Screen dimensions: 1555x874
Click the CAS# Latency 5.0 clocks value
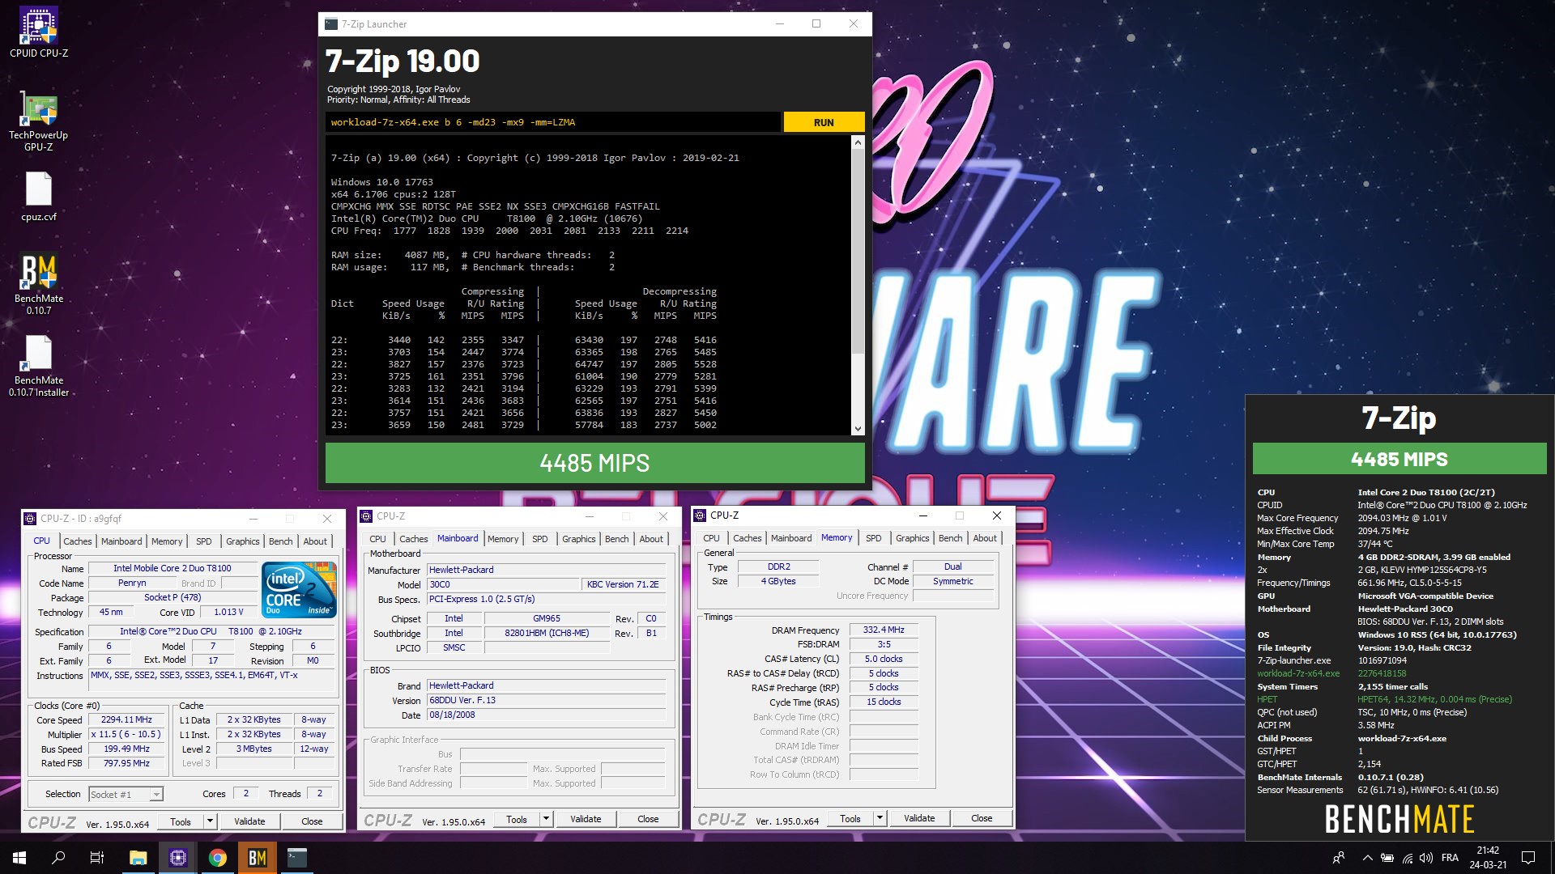coord(884,659)
